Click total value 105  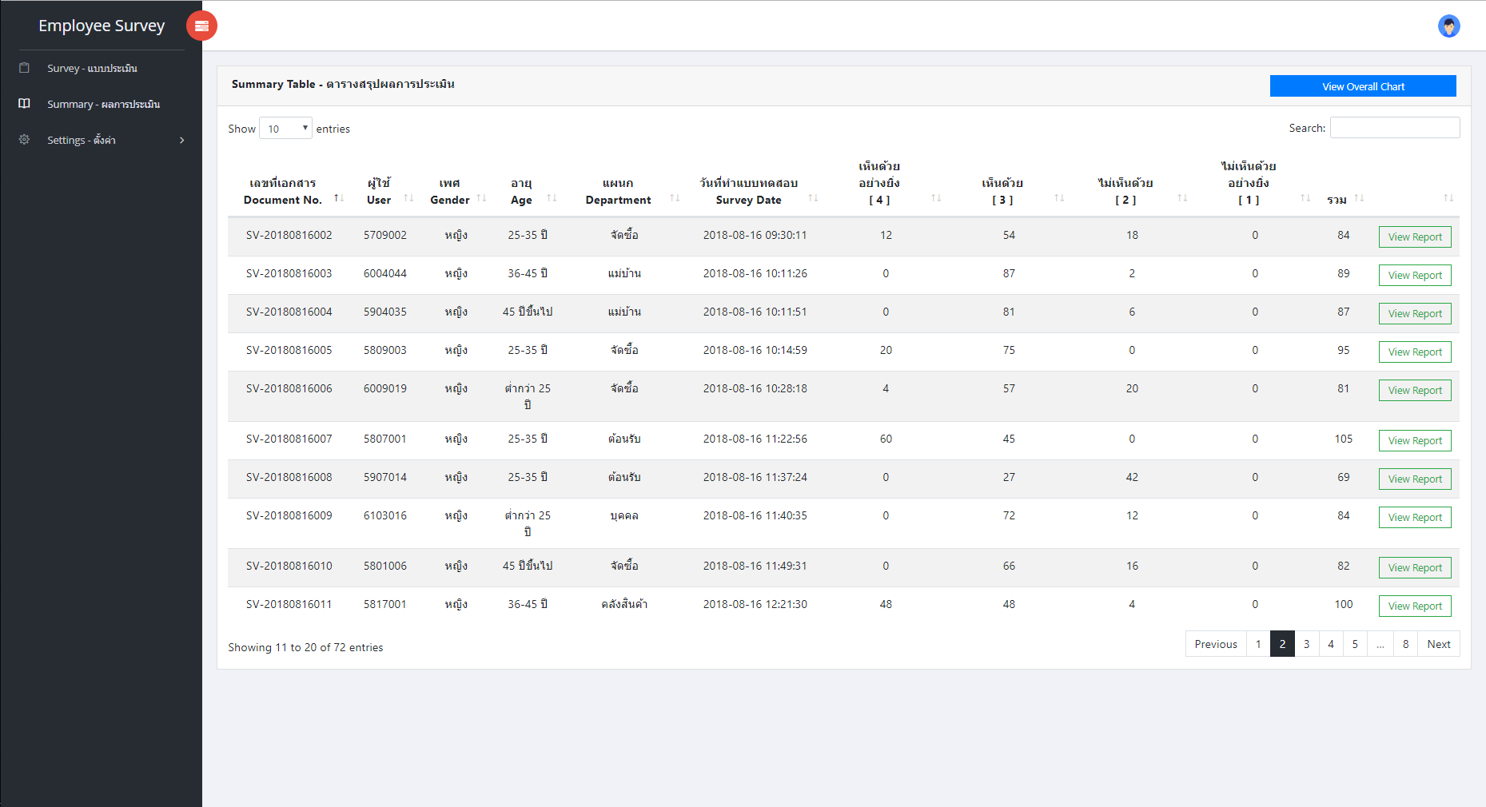tap(1344, 439)
